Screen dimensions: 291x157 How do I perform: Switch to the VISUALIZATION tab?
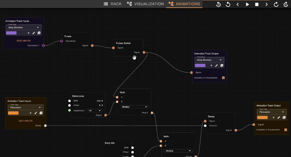tap(145, 4)
